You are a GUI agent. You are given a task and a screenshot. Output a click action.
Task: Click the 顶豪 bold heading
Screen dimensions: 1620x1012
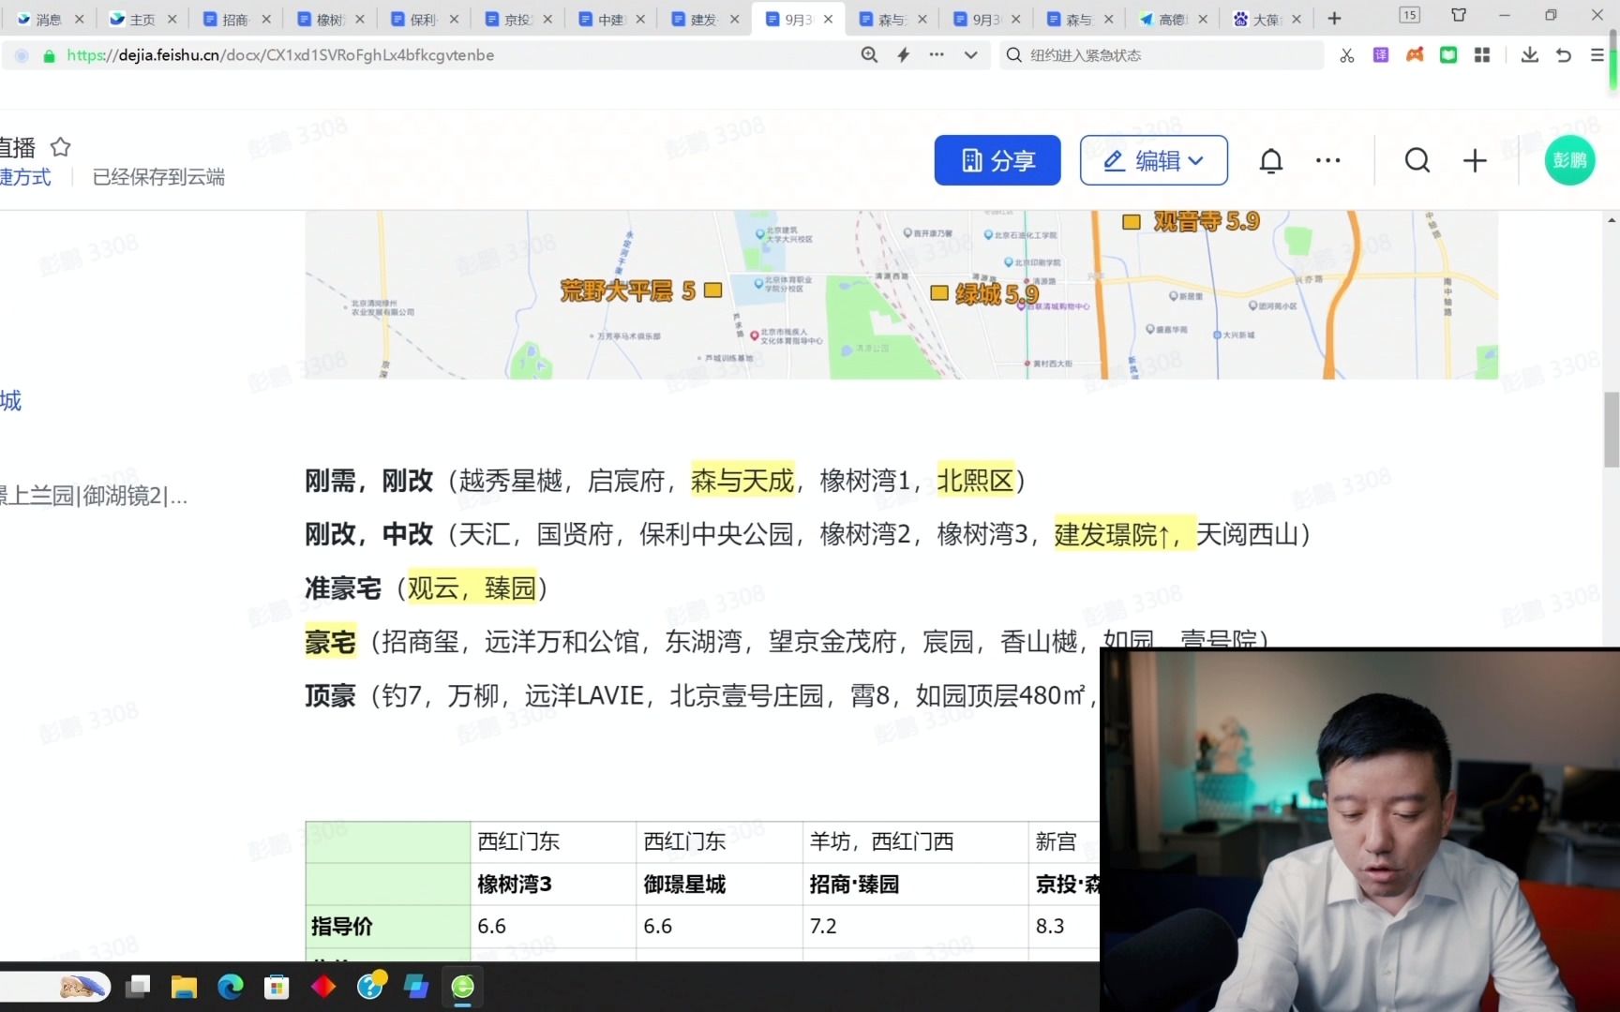[x=331, y=695]
